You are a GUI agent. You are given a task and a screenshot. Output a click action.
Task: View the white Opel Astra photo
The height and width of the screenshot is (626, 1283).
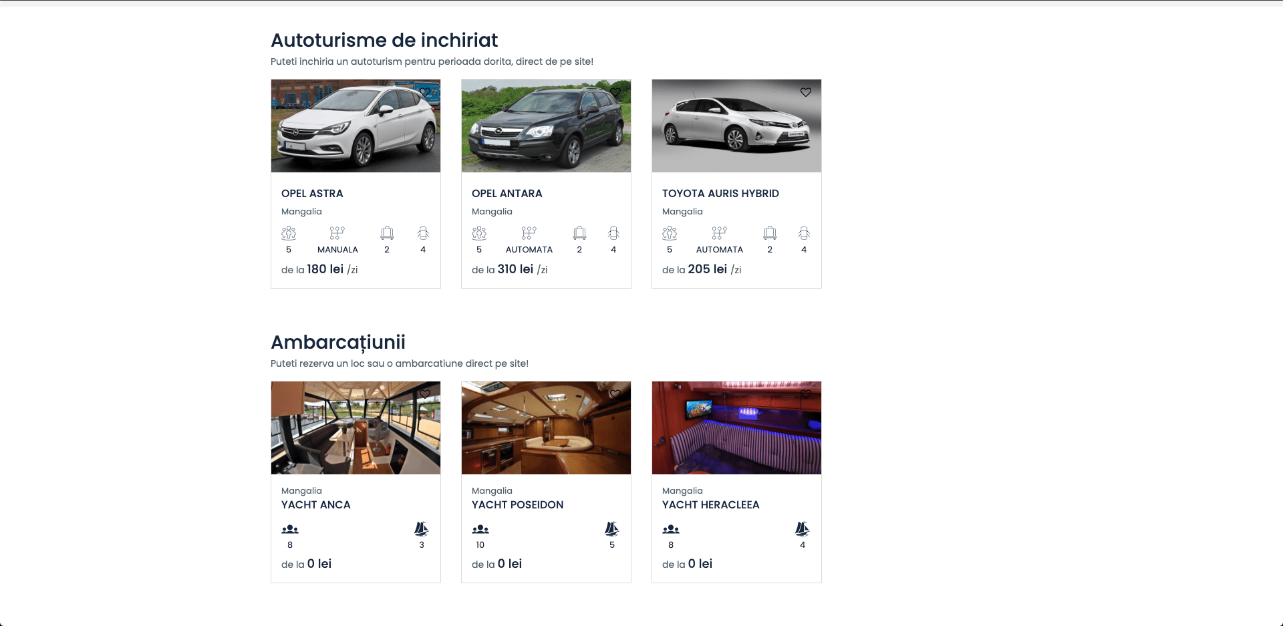coord(355,126)
